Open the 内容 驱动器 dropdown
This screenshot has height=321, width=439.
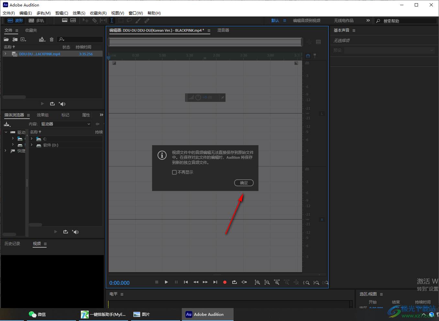[x=66, y=124]
